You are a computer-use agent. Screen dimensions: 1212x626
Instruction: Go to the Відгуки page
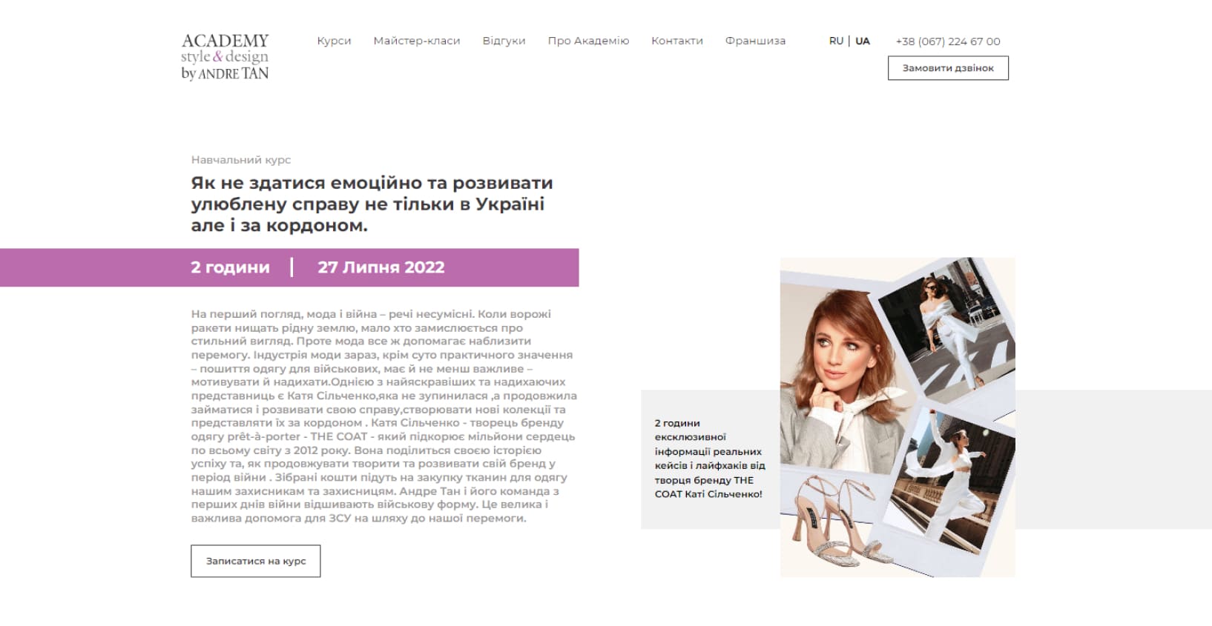coord(504,41)
